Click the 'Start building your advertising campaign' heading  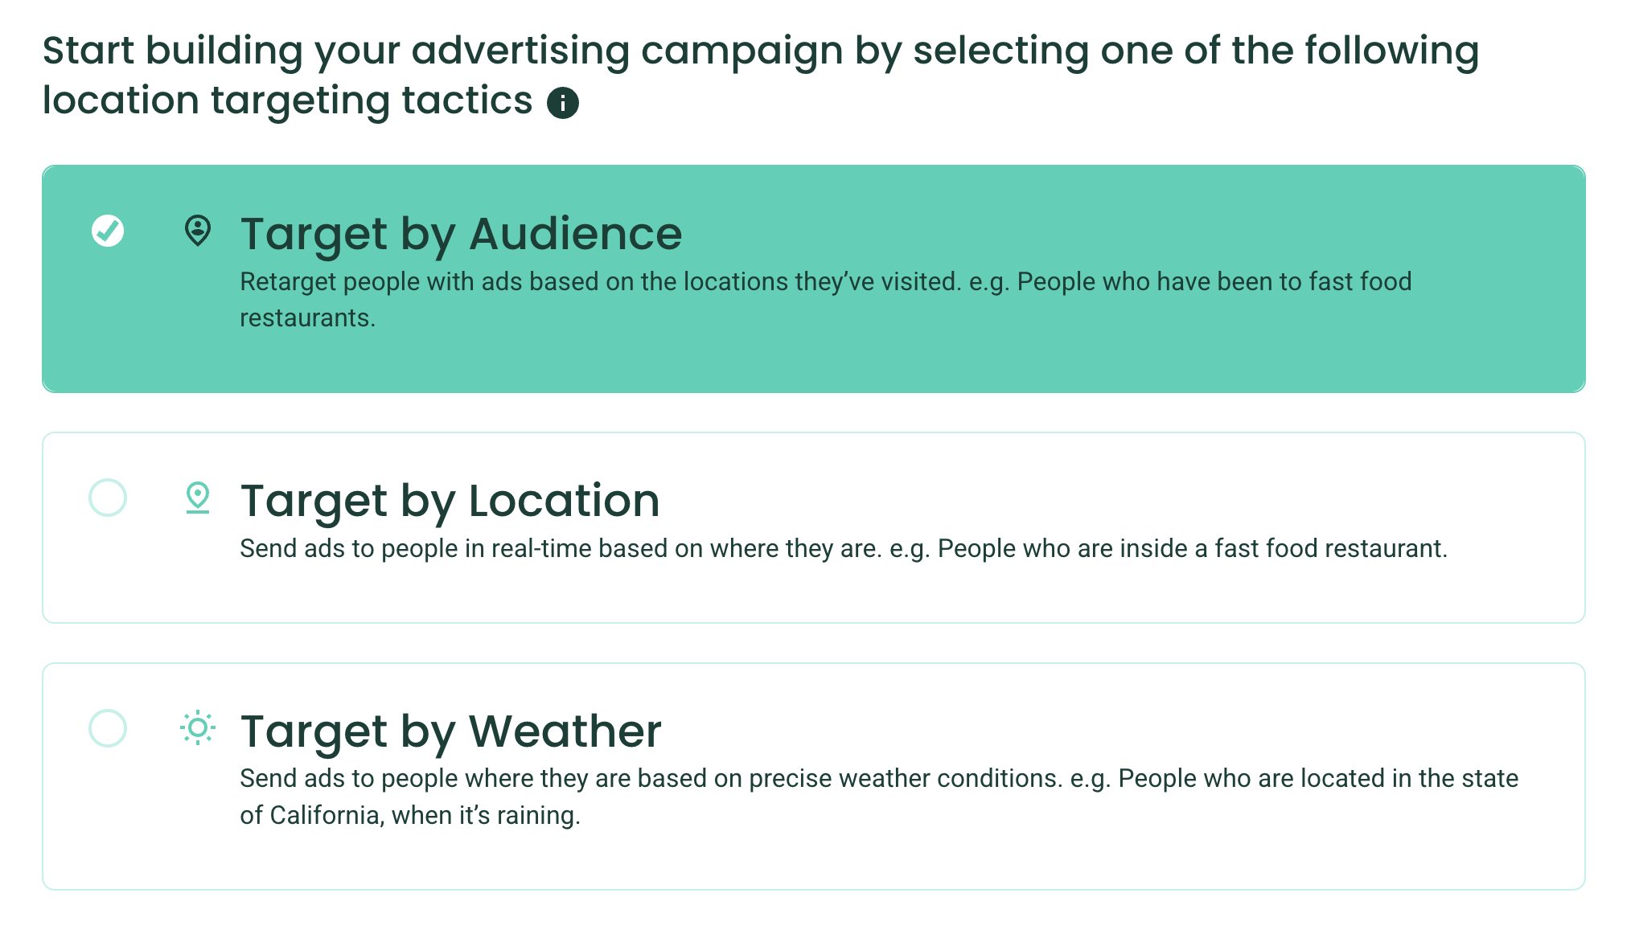(x=760, y=51)
